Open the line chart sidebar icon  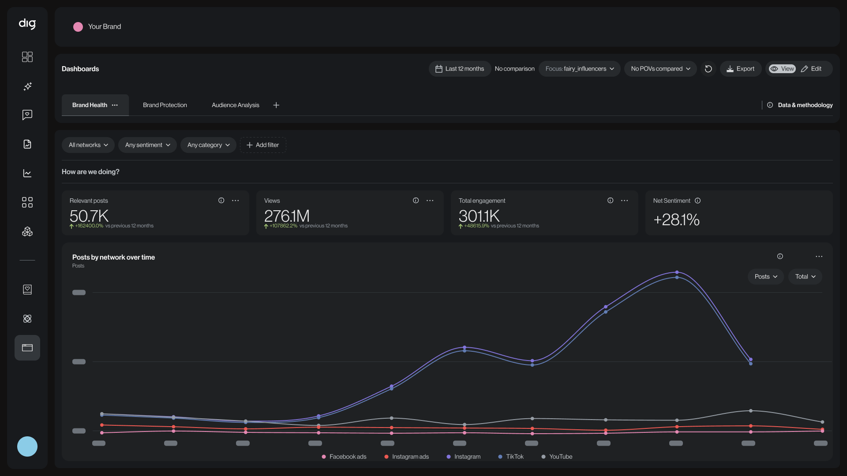(x=27, y=173)
